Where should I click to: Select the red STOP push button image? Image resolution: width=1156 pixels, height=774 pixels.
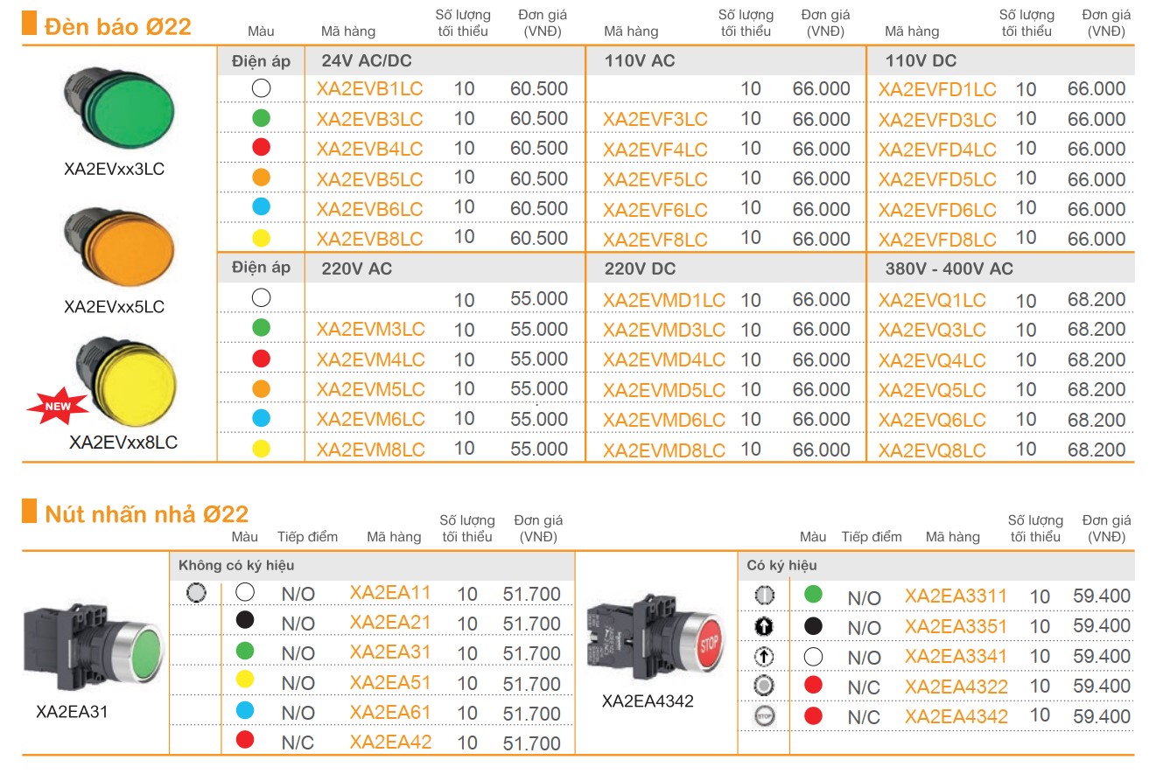656,638
